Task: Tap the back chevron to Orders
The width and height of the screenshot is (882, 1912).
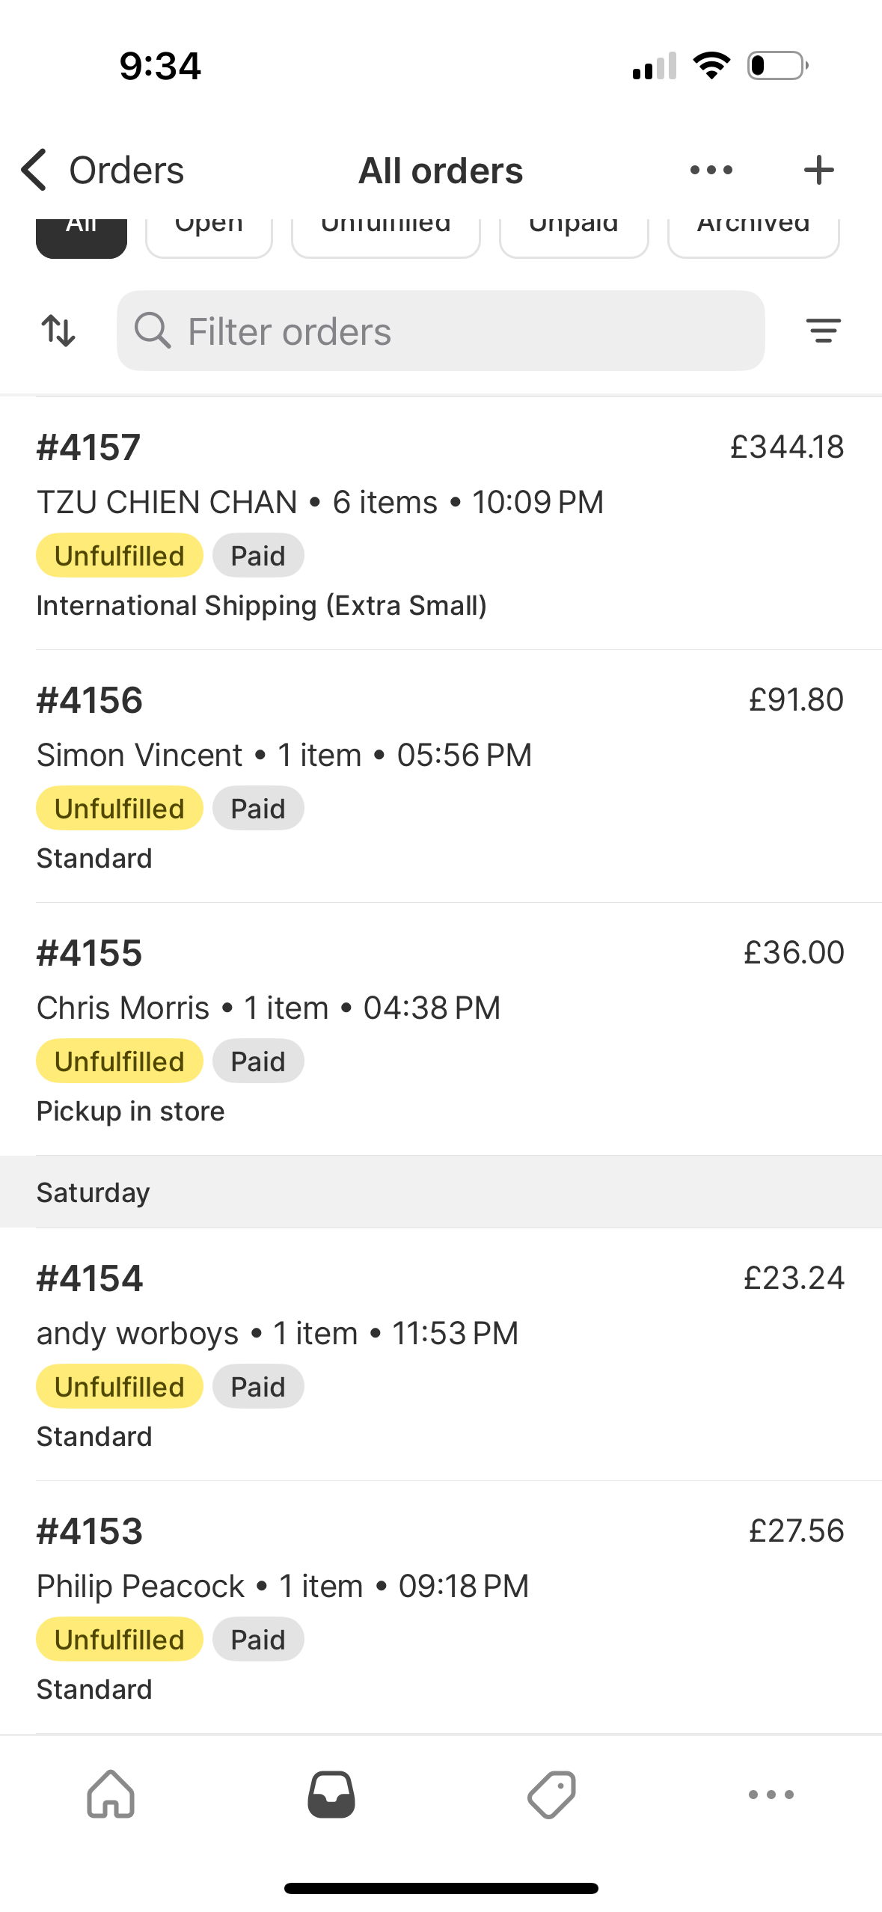Action: pos(35,170)
